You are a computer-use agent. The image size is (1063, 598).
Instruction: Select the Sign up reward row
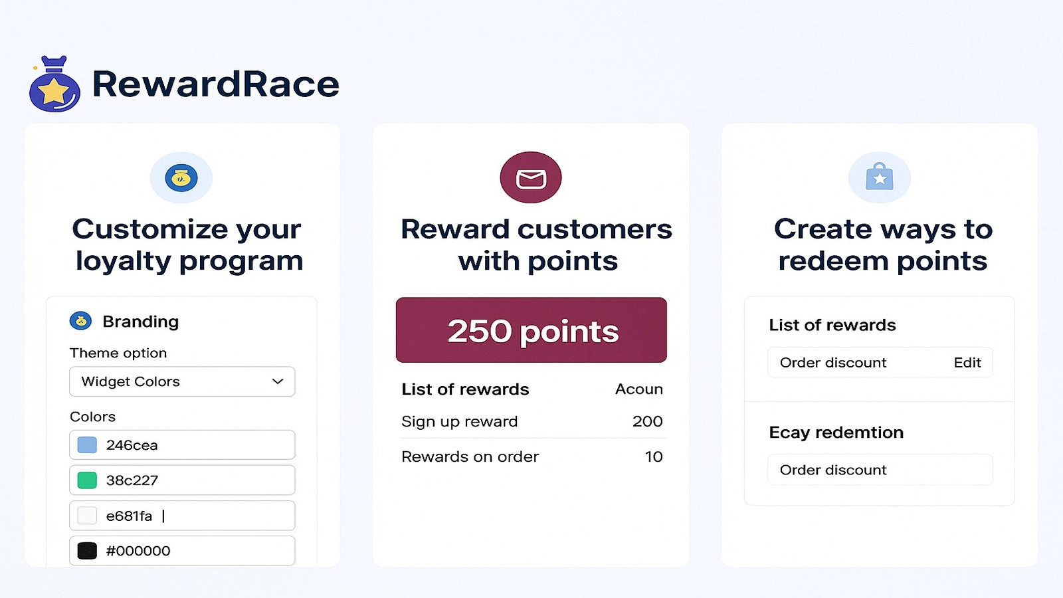click(532, 421)
